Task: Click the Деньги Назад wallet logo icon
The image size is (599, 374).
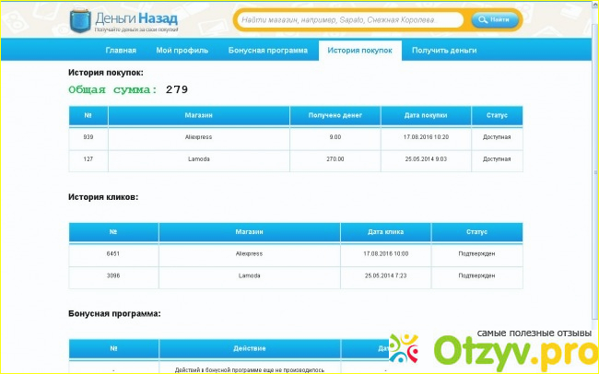Action: pos(80,19)
